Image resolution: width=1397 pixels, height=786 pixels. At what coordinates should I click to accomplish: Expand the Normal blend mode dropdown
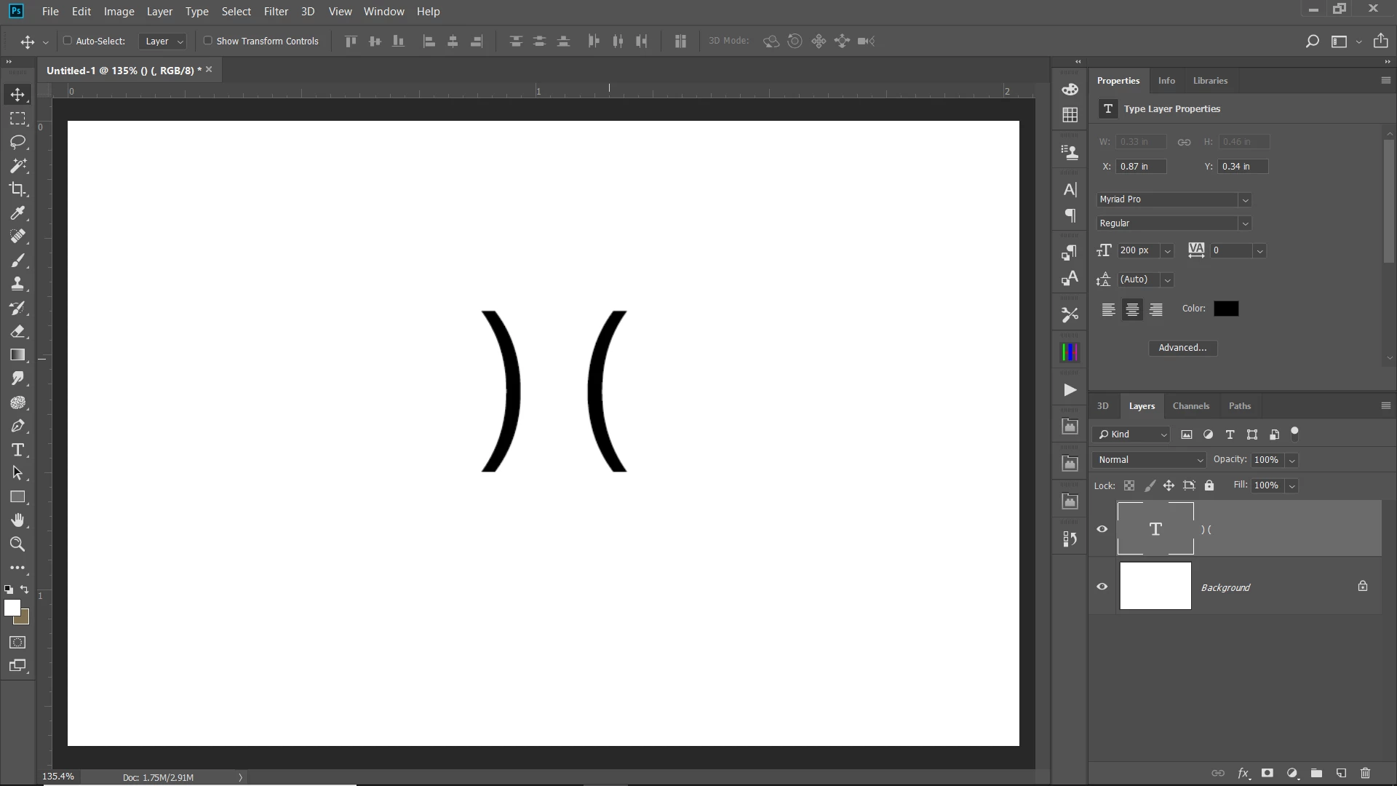[x=1150, y=460]
